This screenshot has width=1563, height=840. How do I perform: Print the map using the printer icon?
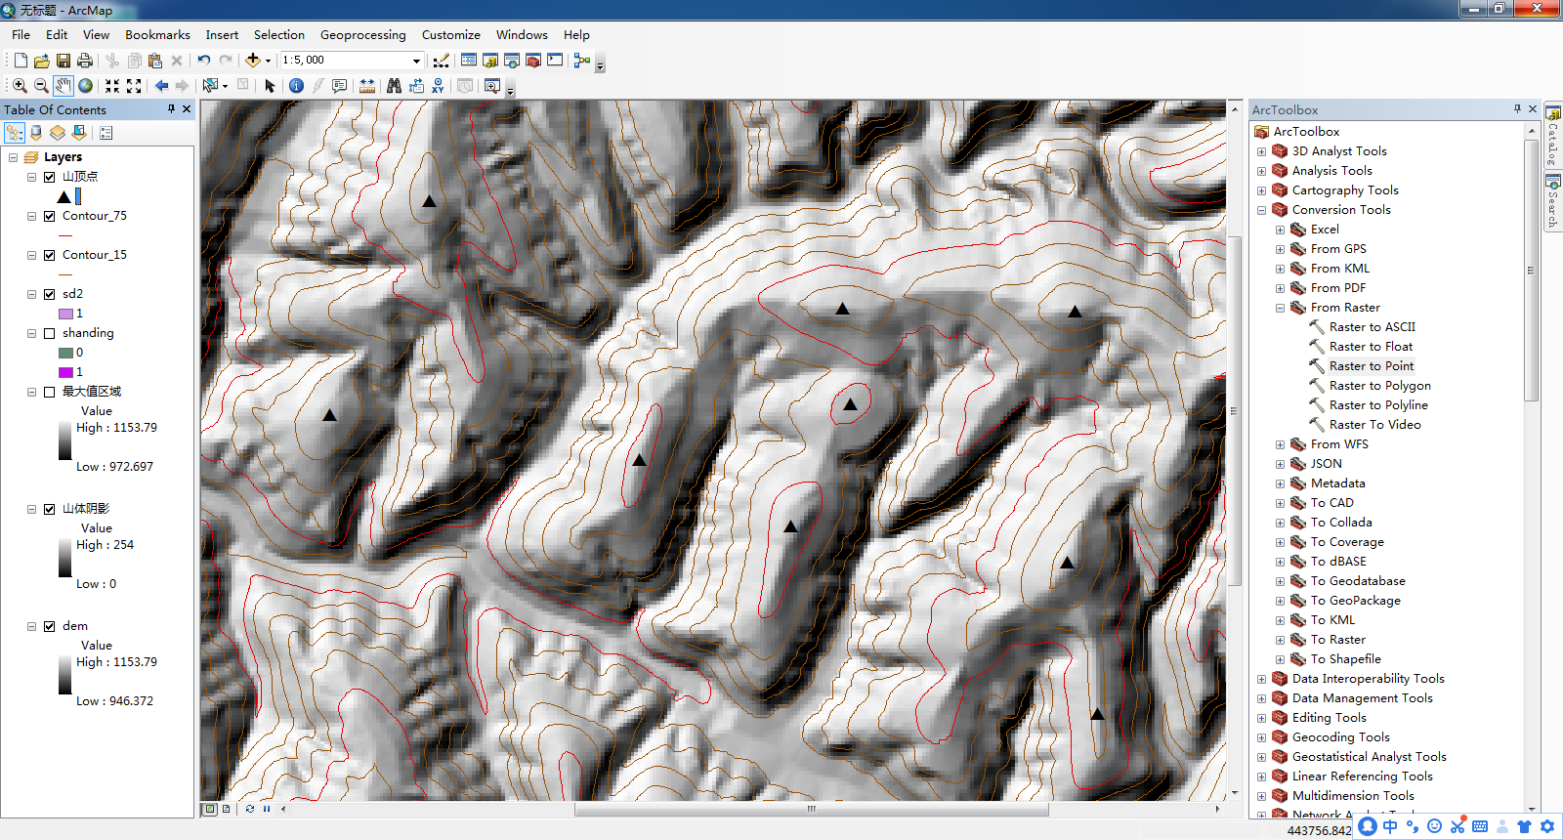tap(85, 61)
